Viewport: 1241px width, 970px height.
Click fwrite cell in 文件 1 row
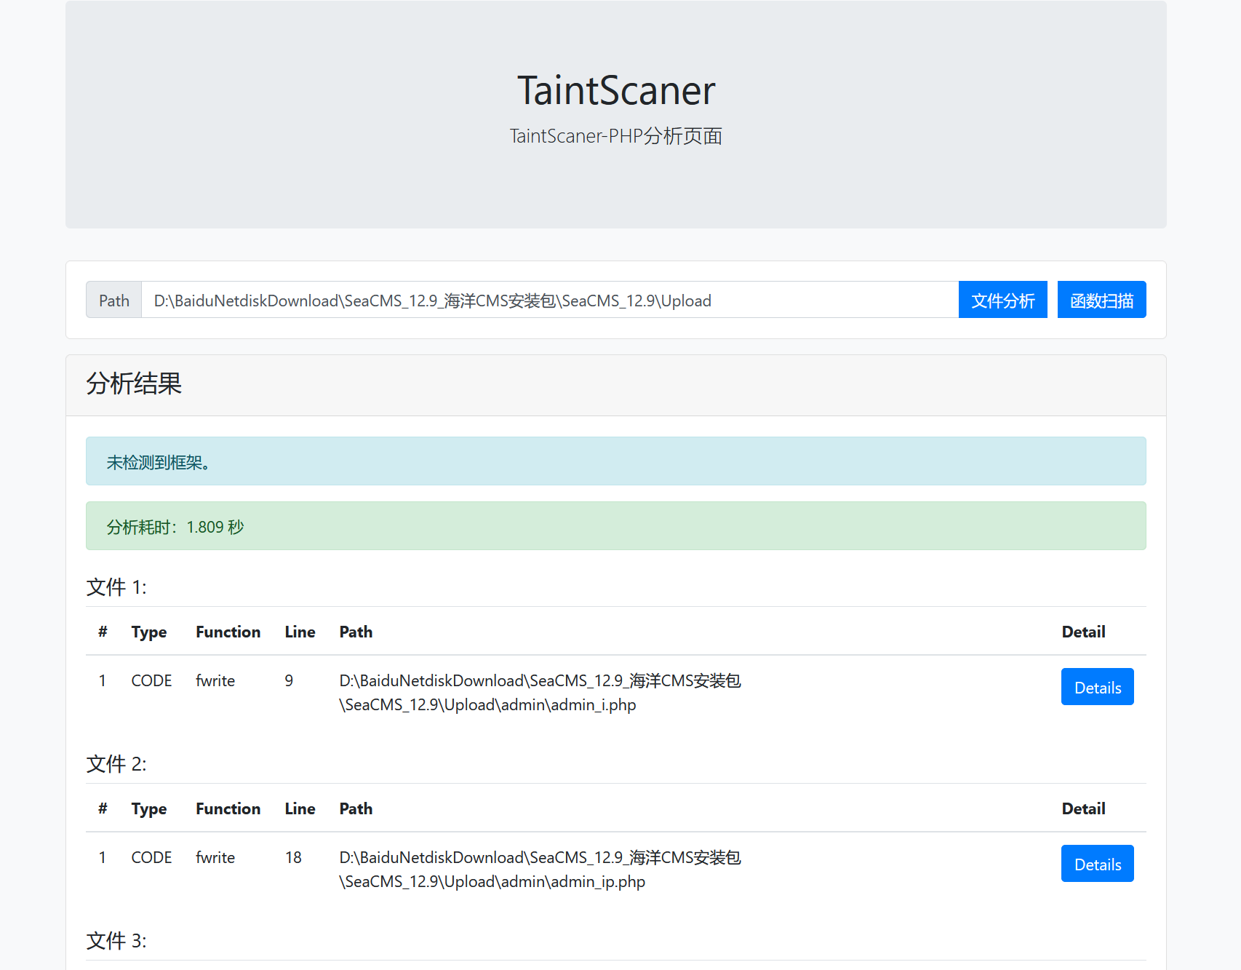point(215,680)
